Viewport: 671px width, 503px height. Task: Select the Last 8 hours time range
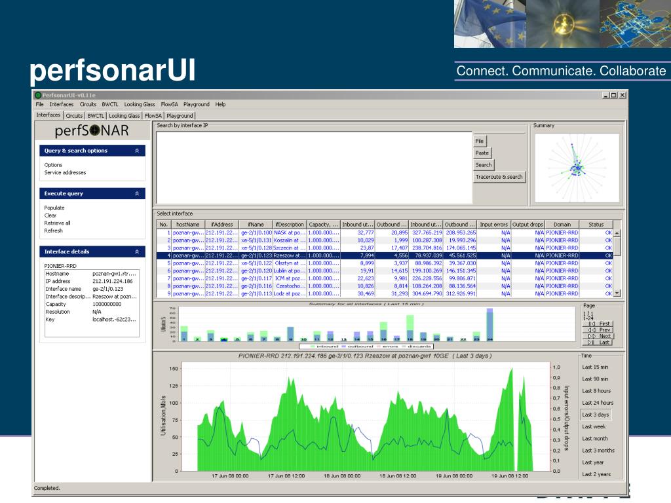tap(596, 391)
